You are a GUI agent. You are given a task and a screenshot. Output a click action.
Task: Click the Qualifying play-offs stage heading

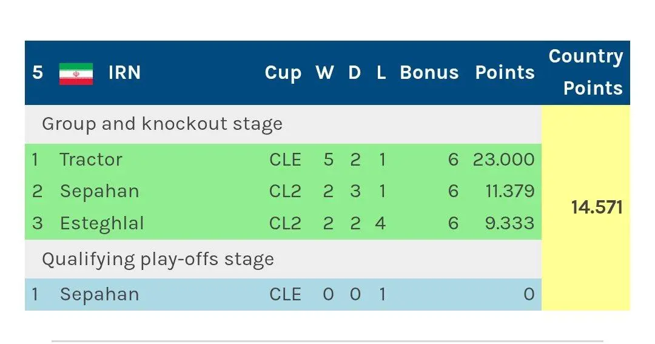[158, 260]
